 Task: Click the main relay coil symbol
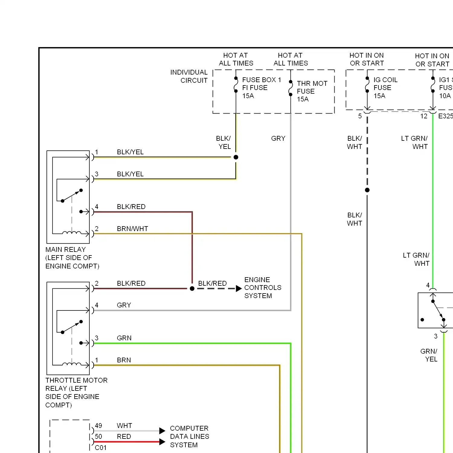click(72, 232)
